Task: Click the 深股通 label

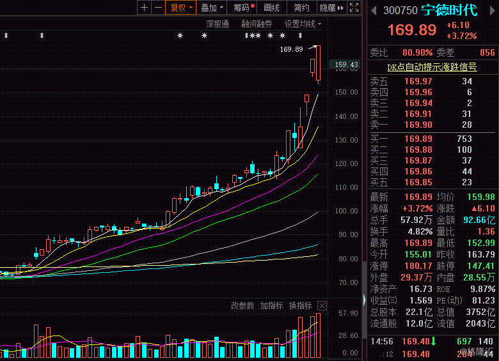Action: pos(218,24)
